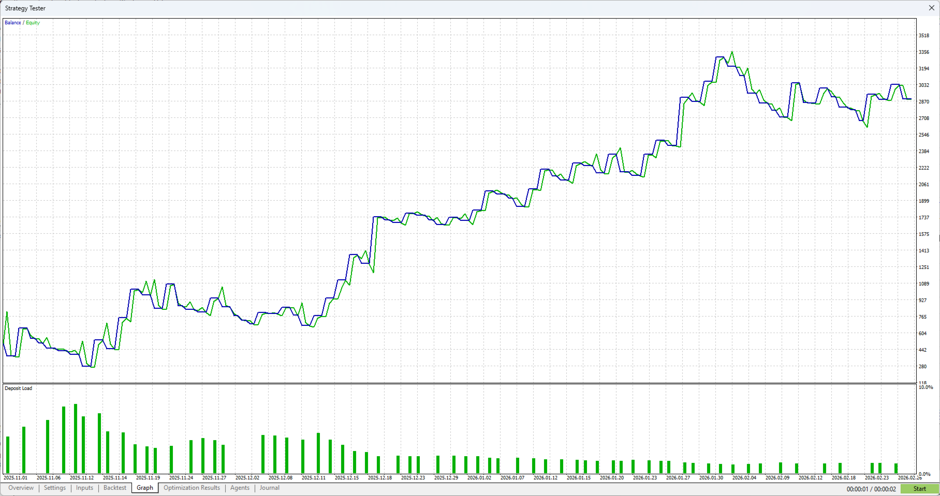This screenshot has height=496, width=940.
Task: Select the Graph tab
Action: click(145, 488)
